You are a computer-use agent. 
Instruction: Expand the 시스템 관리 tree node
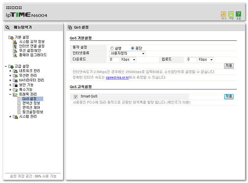[10, 117]
